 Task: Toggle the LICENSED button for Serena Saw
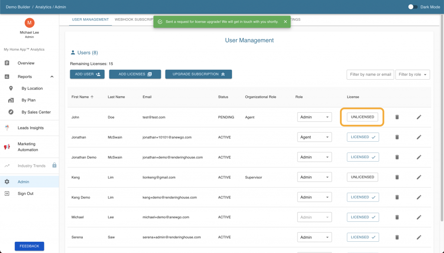point(363,237)
